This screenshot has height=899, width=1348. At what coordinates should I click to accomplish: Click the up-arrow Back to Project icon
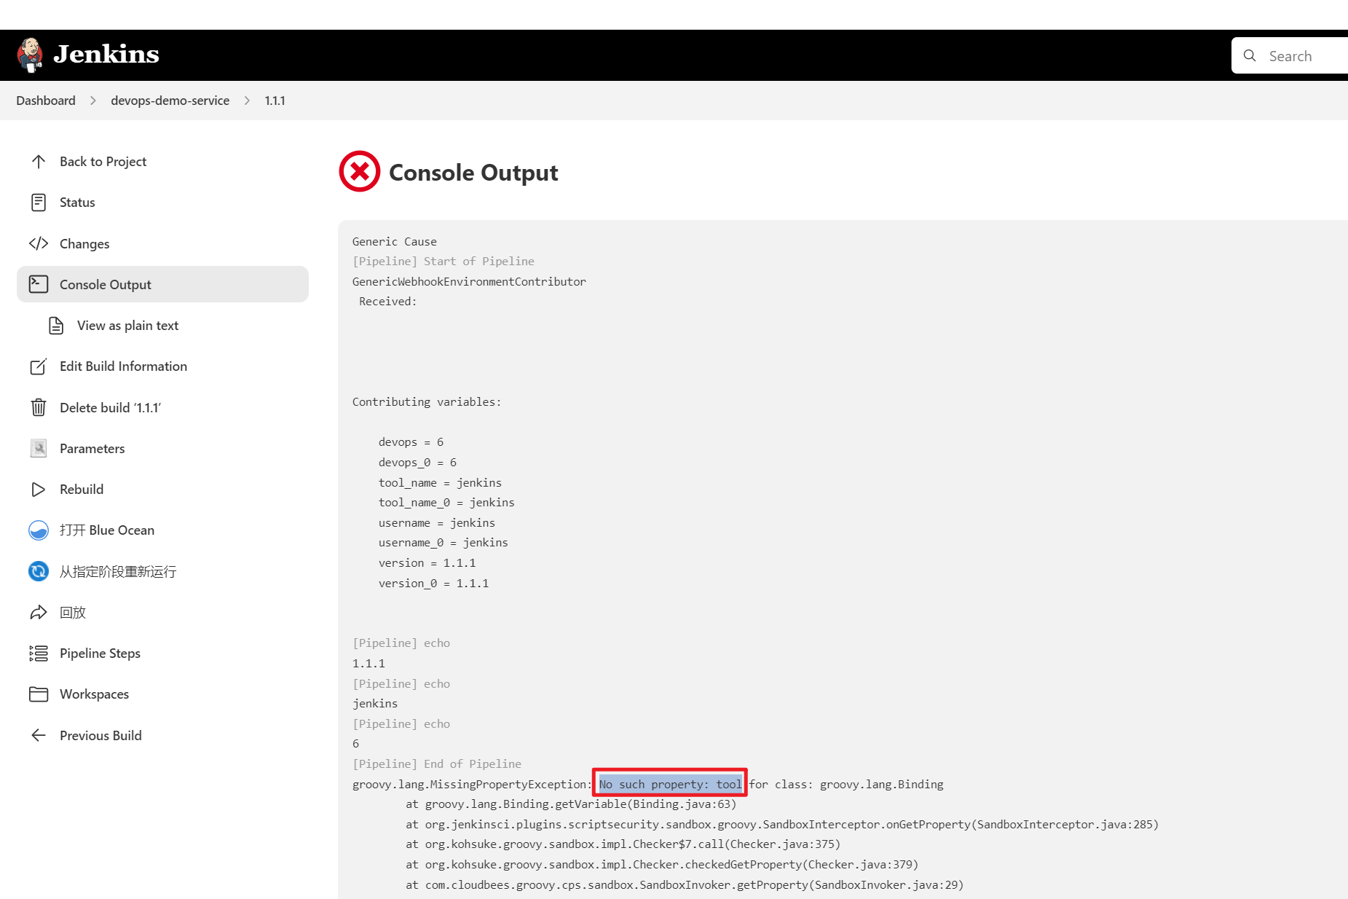tap(39, 162)
